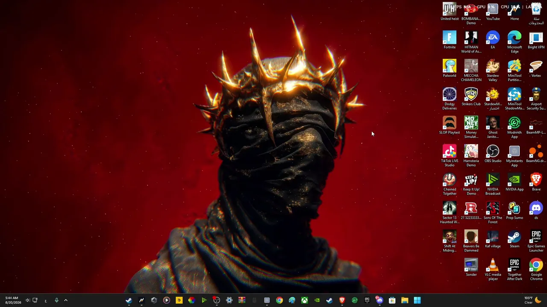Select the Shift At Midnight desktop icon
The height and width of the screenshot is (307, 547).
pos(450,242)
